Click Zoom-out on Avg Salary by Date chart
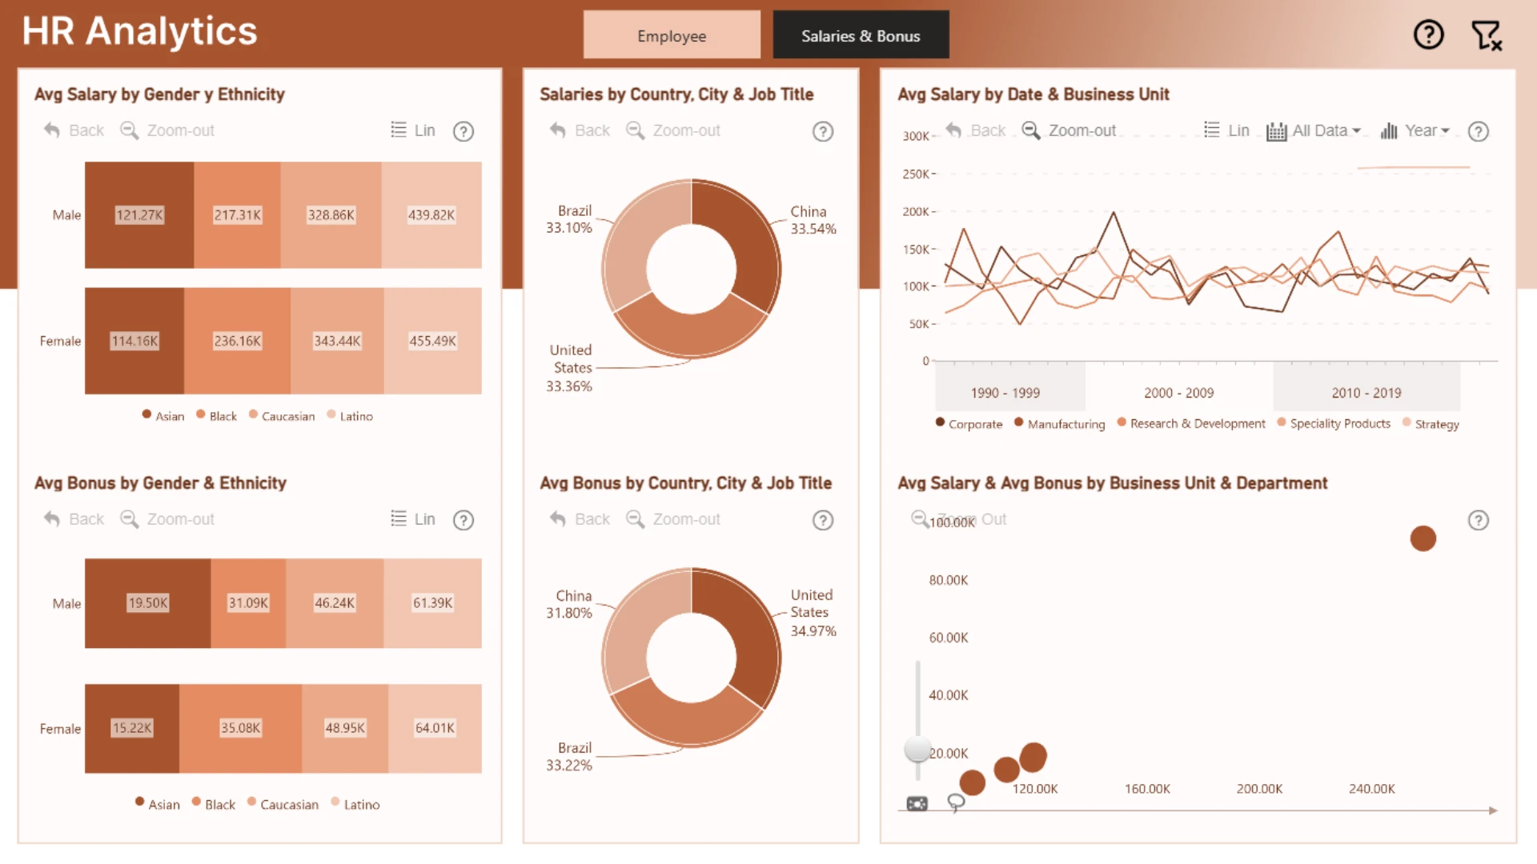Image resolution: width=1537 pixels, height=864 pixels. pos(1069,130)
